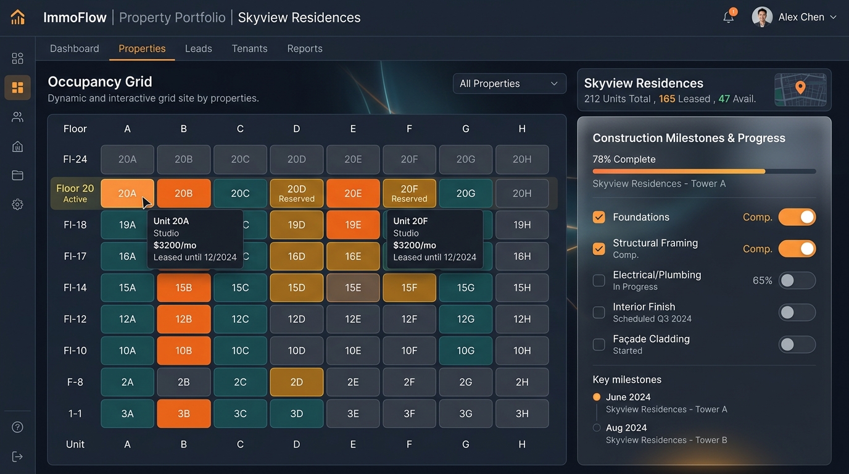
Task: Click the logout icon in sidebar
Action: tap(17, 457)
